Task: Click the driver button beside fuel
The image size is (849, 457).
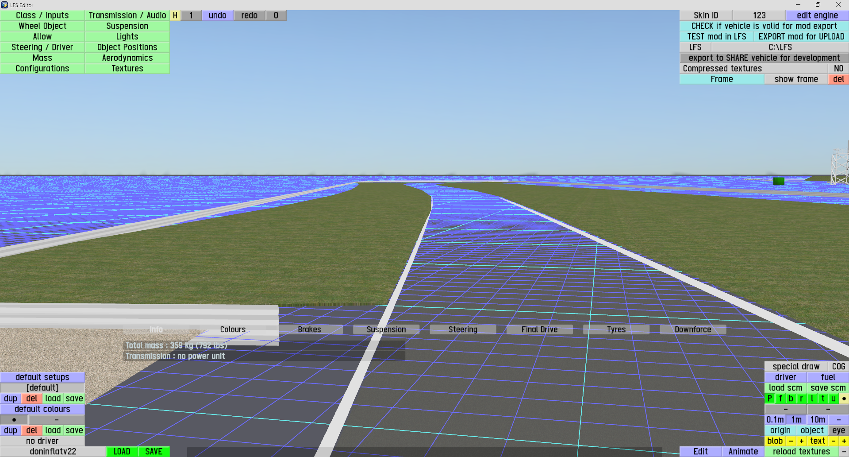Action: (786, 377)
